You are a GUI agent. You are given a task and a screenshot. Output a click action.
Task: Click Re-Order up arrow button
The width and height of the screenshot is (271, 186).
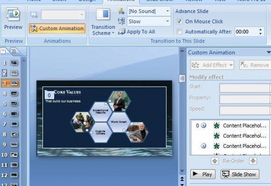click(x=214, y=161)
